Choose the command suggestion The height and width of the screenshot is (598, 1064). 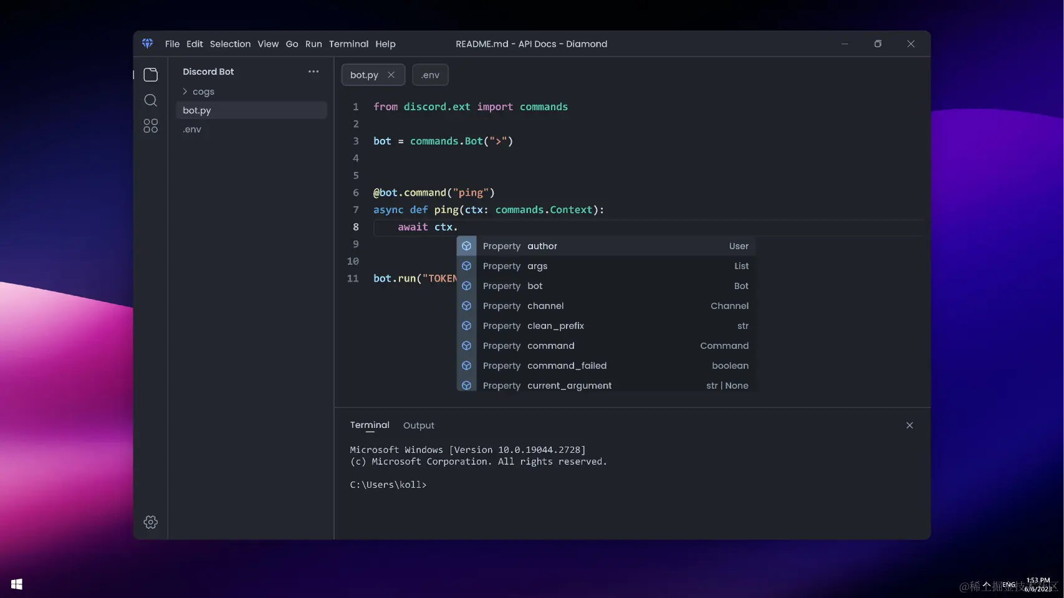coord(606,346)
